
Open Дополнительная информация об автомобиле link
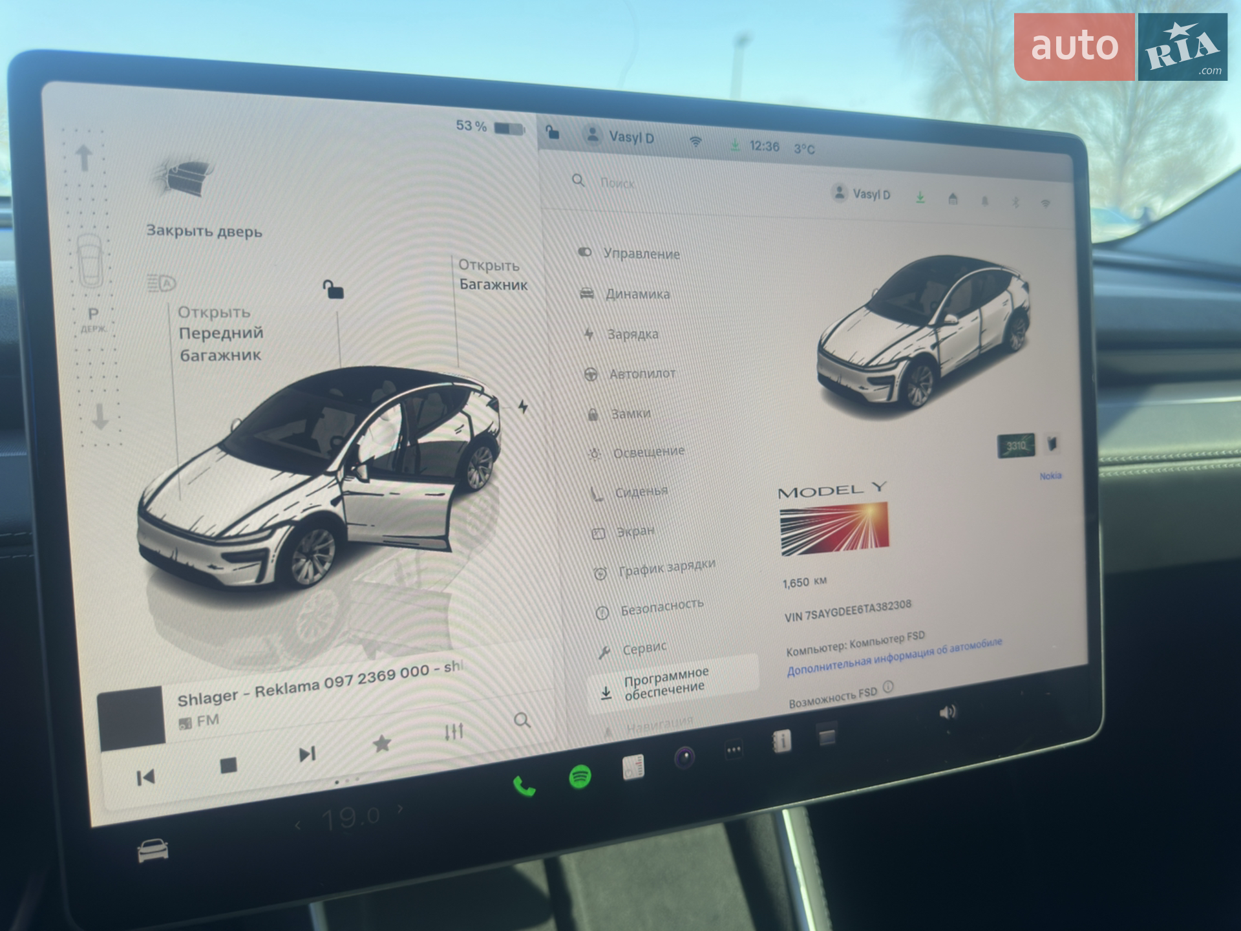coord(895,658)
